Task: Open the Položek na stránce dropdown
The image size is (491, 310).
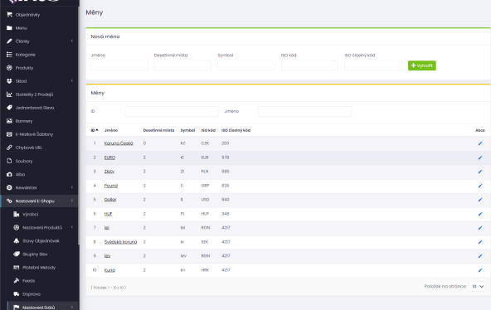Action: point(477,286)
